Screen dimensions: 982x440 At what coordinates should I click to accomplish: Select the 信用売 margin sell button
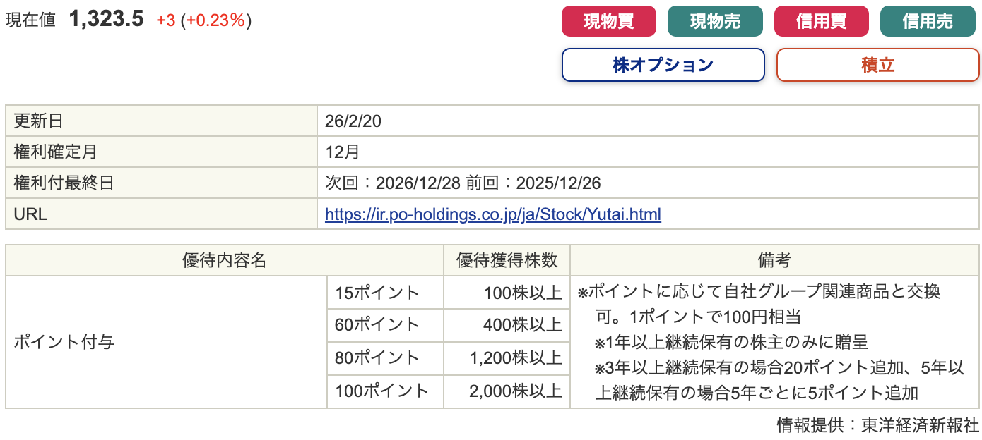(927, 21)
